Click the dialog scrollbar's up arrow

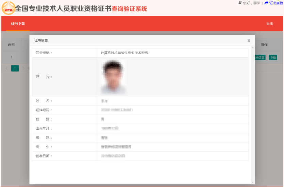252,48
